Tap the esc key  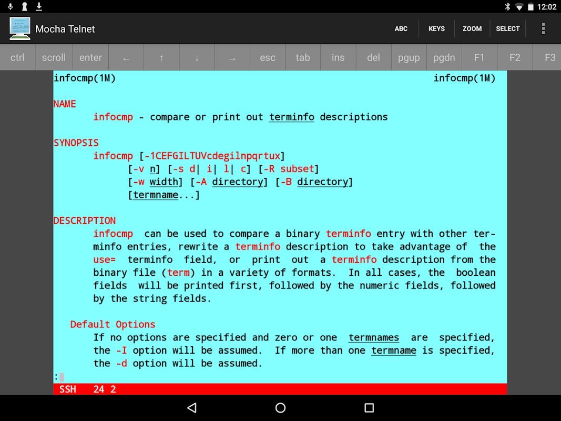[268, 58]
